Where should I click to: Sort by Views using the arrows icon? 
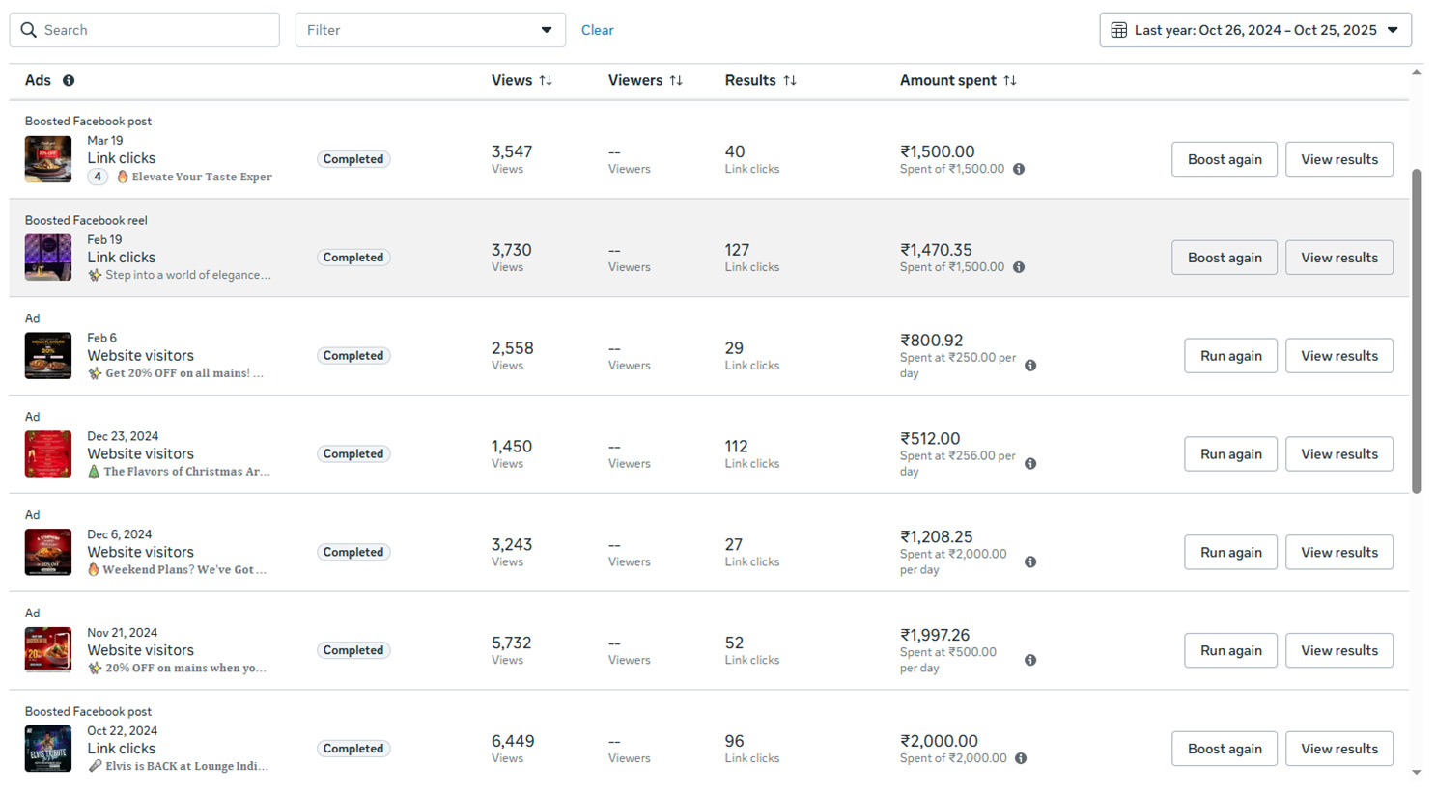(x=546, y=81)
